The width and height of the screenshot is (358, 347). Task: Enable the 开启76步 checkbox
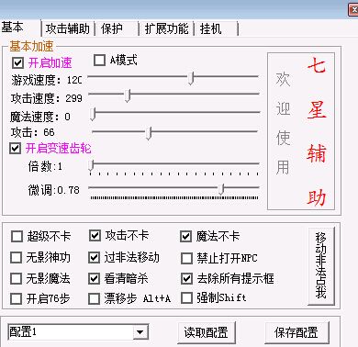16,298
